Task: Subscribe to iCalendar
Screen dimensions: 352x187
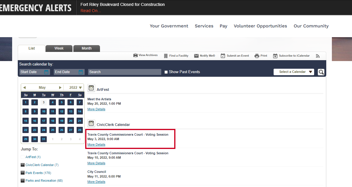Action: [x=291, y=56]
